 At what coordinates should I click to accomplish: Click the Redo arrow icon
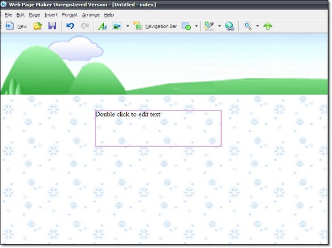(x=85, y=26)
